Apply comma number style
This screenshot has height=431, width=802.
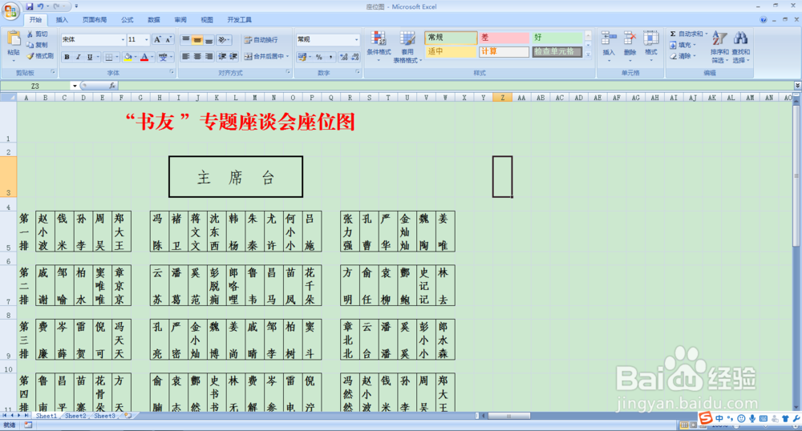point(331,57)
